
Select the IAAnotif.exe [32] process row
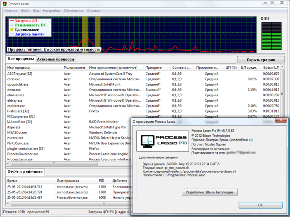68,122
